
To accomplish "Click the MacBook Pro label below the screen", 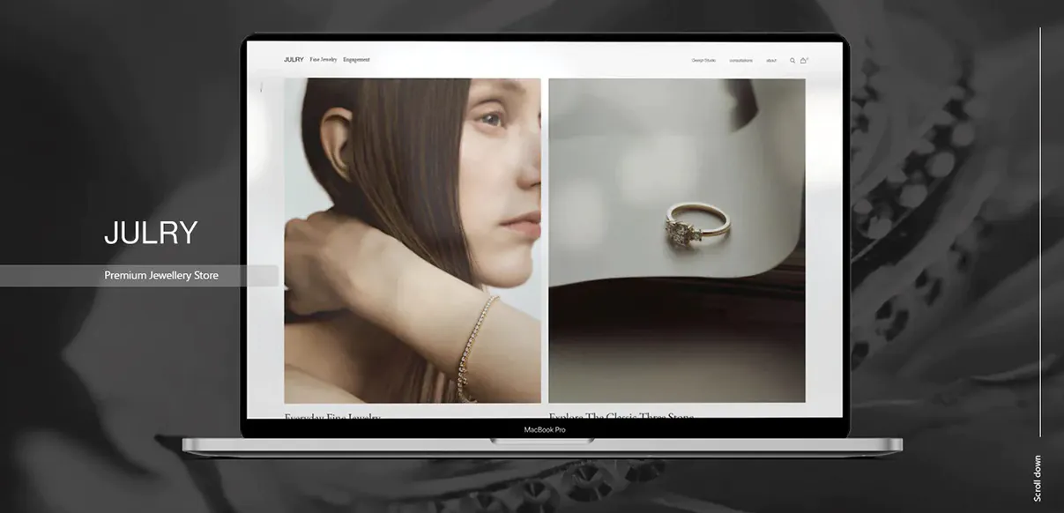I will (543, 428).
